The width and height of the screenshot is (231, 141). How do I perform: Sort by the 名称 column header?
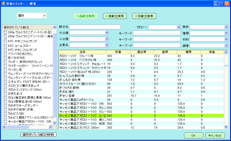click(83, 52)
